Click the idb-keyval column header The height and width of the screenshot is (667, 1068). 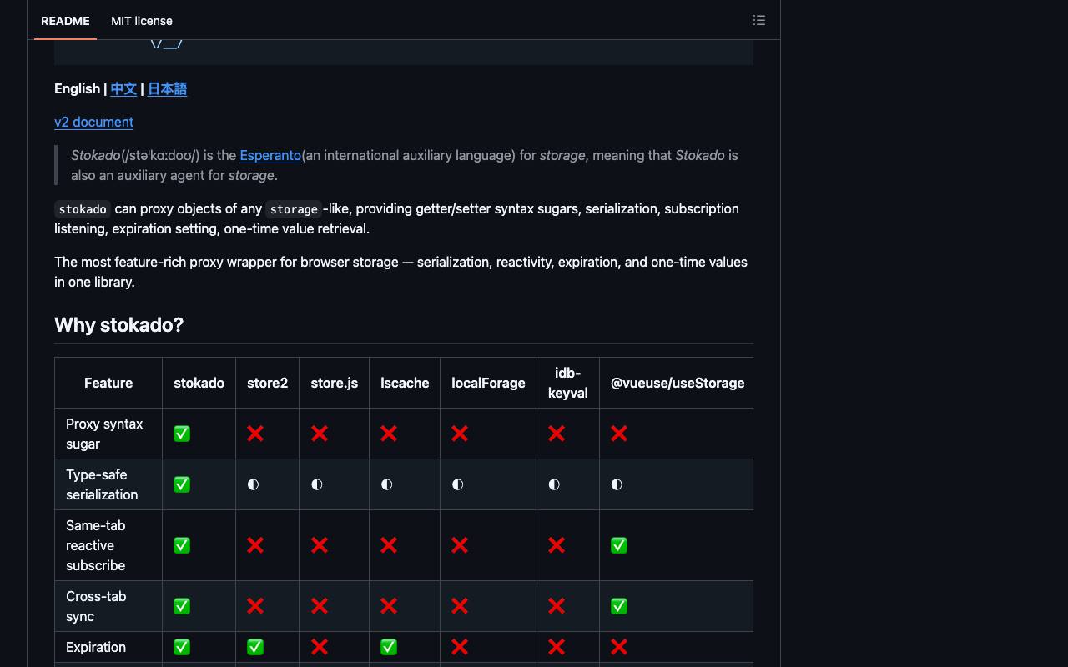pos(567,383)
